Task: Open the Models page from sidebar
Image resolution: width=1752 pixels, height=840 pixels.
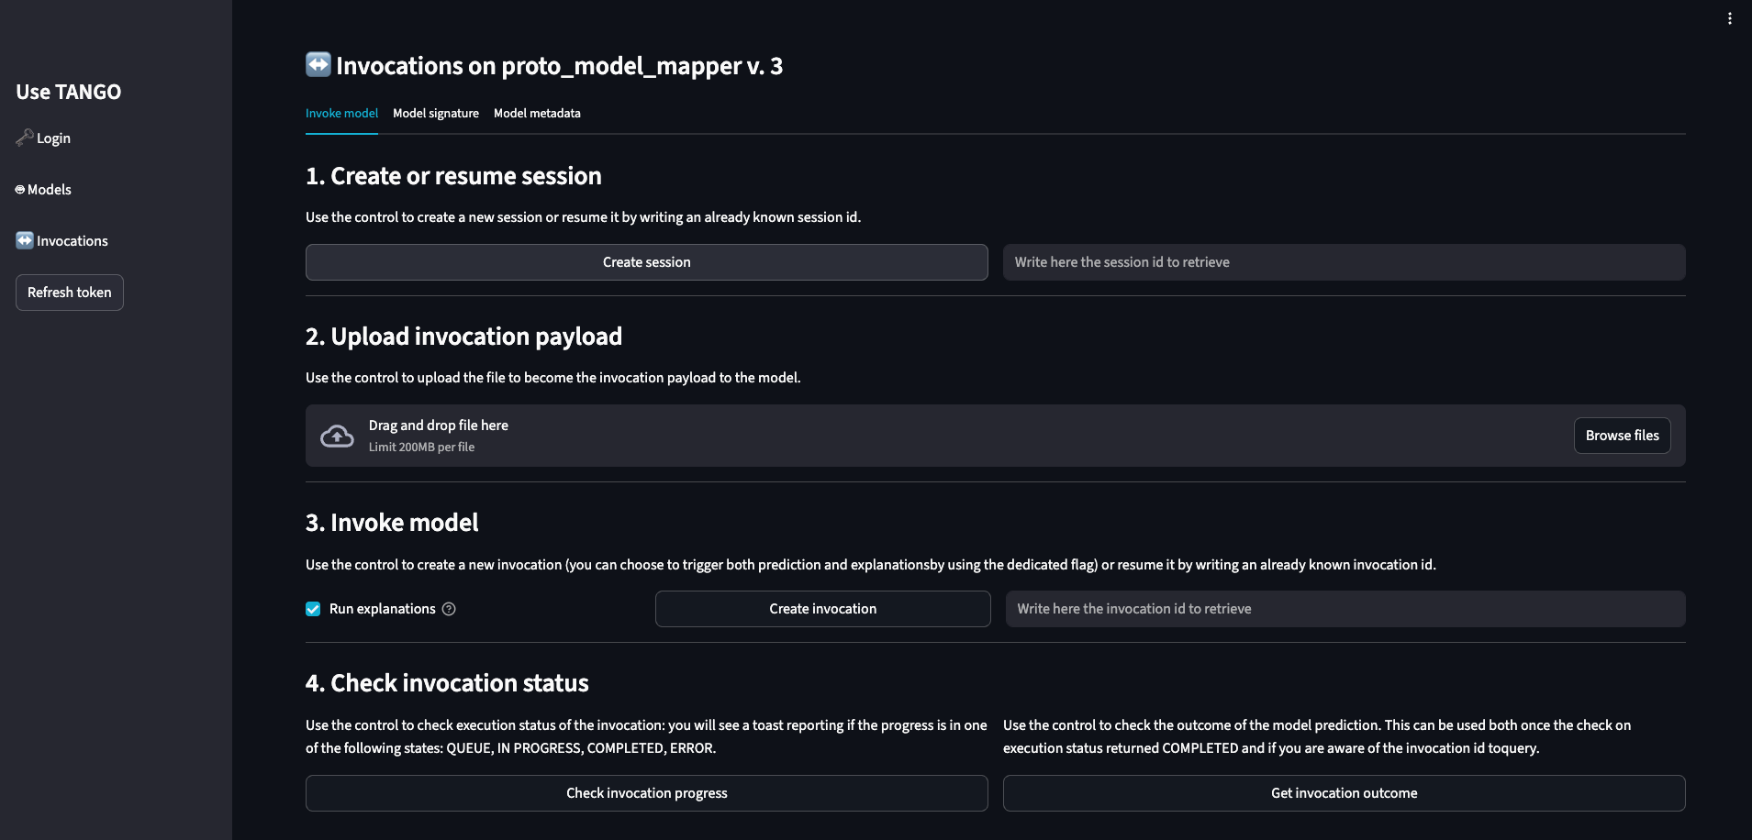Action: tap(50, 189)
